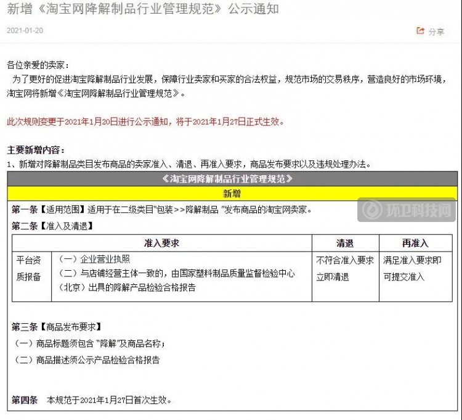
Task: Click the heading 主要新增内容
Action: coord(36,150)
